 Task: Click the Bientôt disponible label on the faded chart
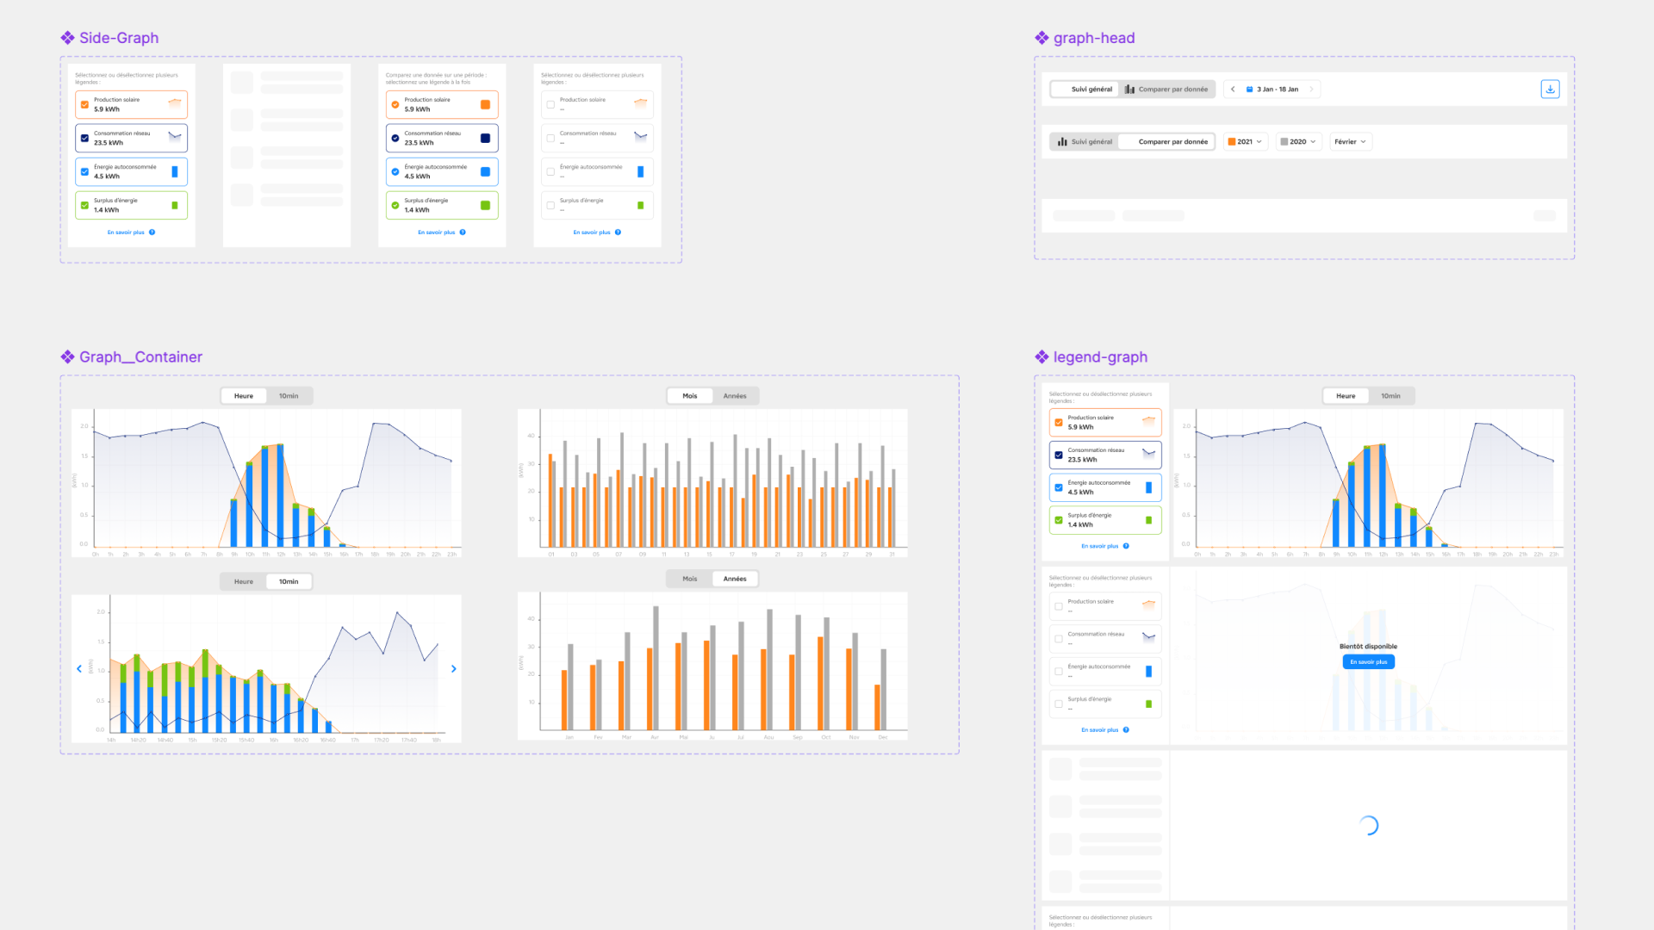coord(1368,647)
